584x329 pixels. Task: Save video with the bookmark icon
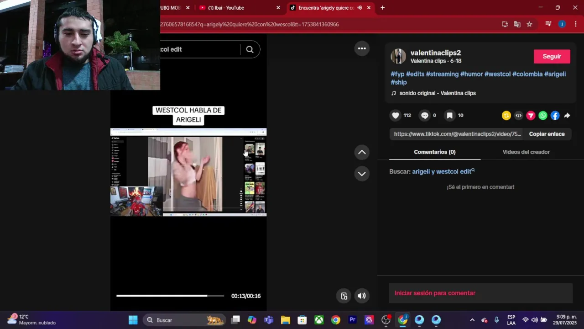449,116
